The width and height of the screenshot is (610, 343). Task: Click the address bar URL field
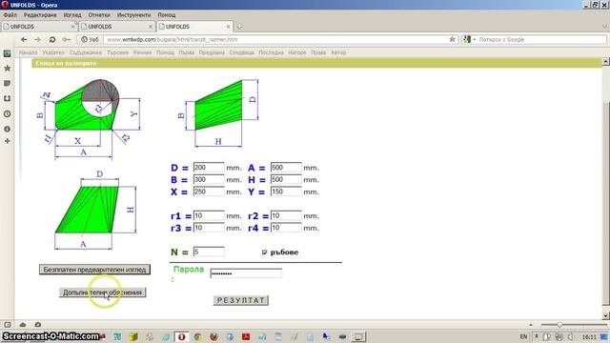click(276, 39)
